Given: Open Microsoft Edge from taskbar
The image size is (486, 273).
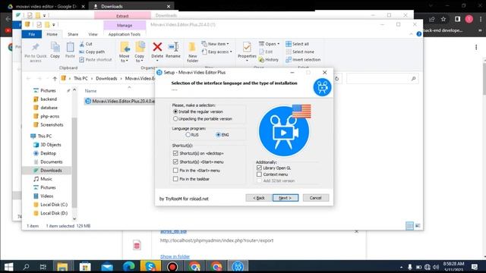Looking at the screenshot, I should tap(128, 266).
